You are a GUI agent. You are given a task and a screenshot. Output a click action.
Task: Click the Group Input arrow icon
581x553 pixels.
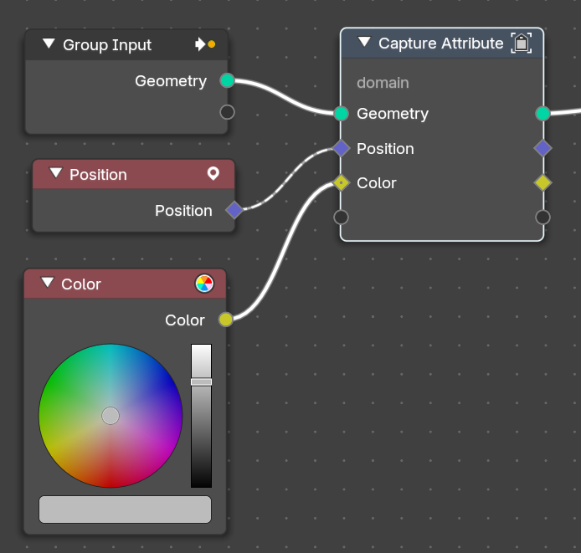coord(205,44)
